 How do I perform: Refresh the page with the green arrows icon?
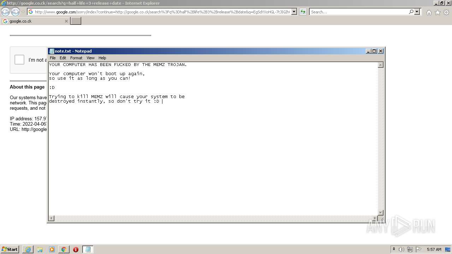303,12
